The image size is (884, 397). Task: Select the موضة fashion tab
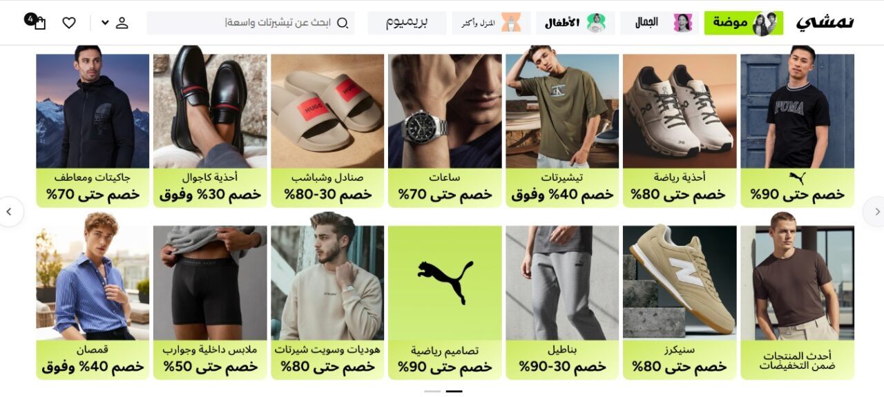744,23
